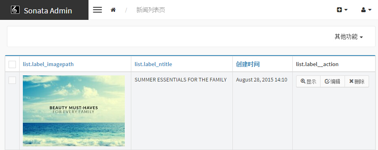
Task: Click the 编辑 edit button
Action: click(x=332, y=81)
